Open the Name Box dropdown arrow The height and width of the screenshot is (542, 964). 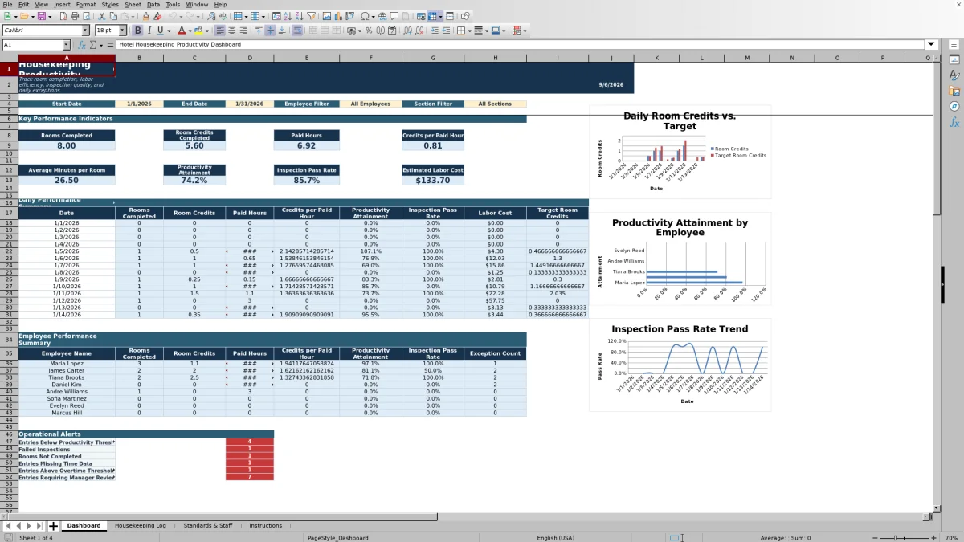point(66,45)
